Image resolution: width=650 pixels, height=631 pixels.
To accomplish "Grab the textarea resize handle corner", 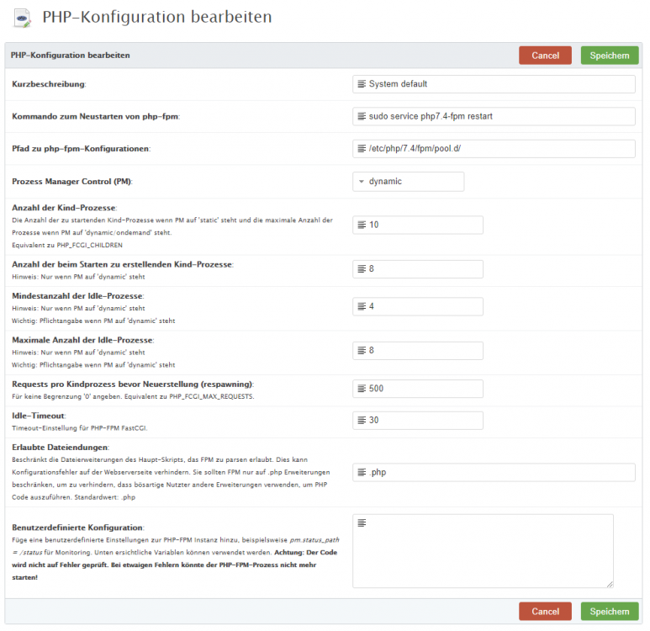I will pos(610,584).
